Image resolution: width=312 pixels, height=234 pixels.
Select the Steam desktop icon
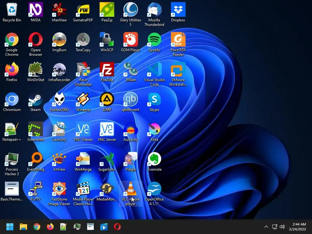(x=35, y=99)
